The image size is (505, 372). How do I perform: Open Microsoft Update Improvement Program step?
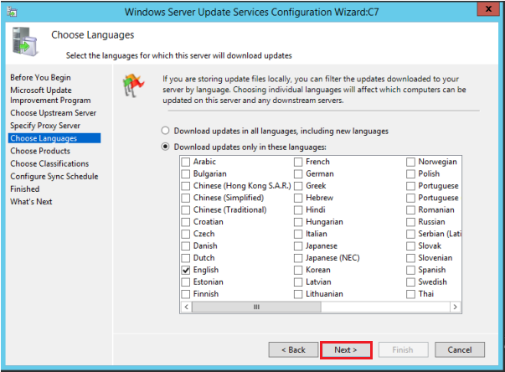50,95
